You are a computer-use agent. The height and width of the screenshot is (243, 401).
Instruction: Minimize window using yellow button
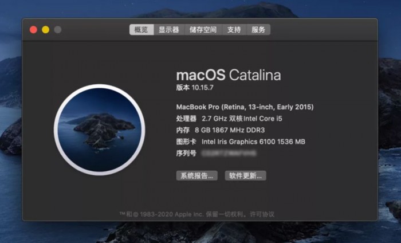click(x=46, y=30)
